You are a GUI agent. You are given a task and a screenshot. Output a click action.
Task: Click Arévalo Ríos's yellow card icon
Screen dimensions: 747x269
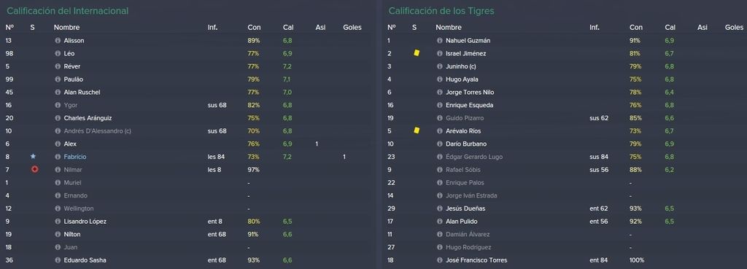(x=417, y=130)
